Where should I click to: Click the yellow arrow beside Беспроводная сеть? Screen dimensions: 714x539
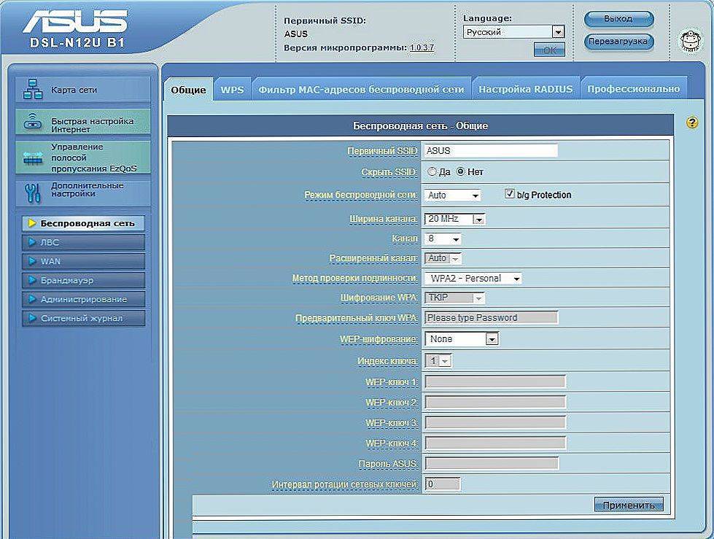[32, 223]
